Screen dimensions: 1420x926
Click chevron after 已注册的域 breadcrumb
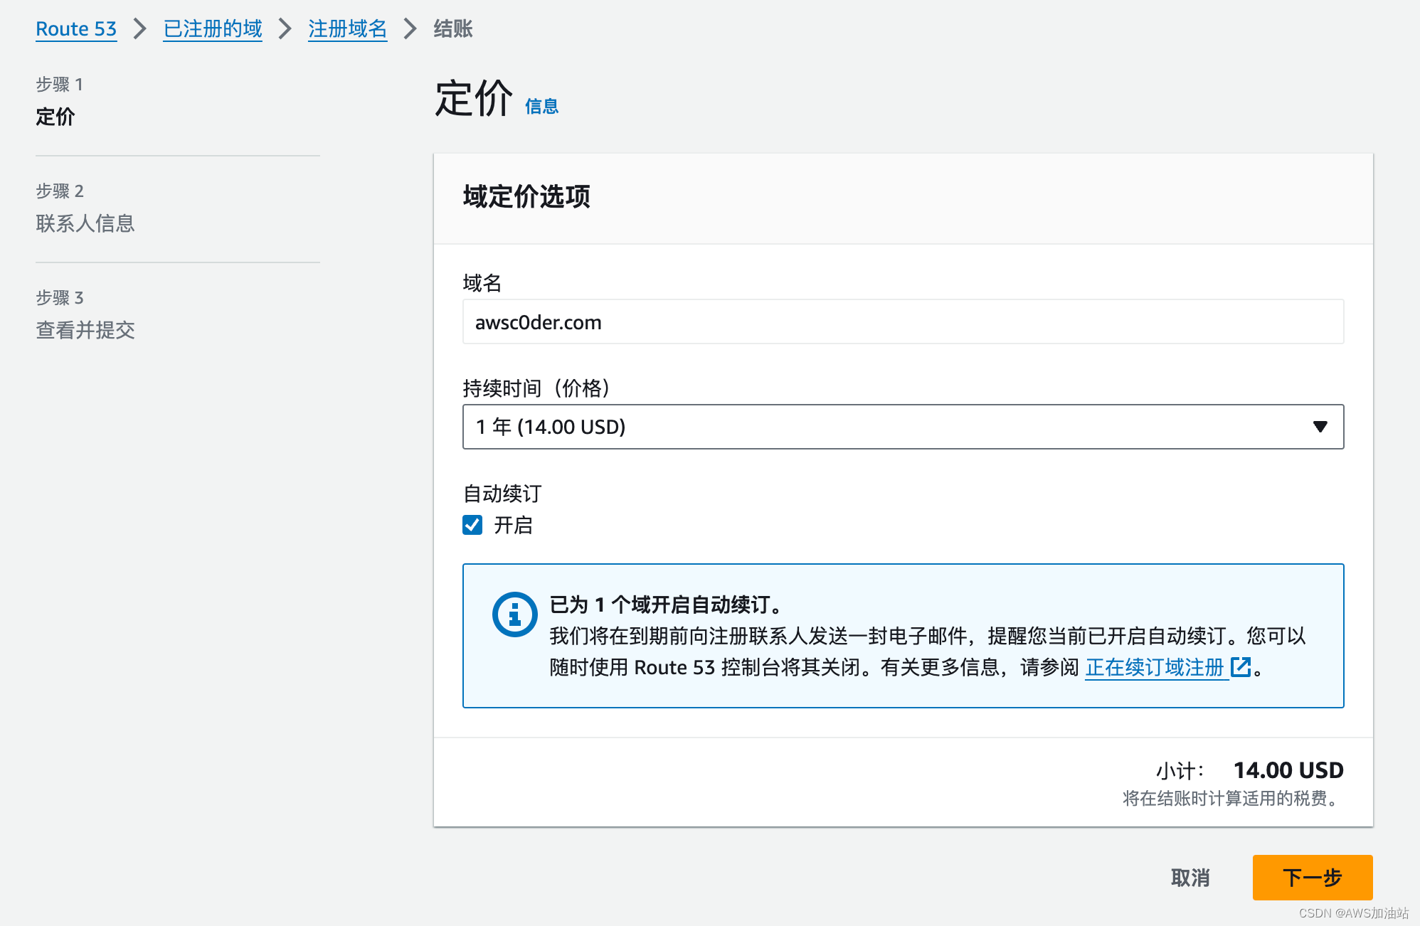tap(285, 29)
